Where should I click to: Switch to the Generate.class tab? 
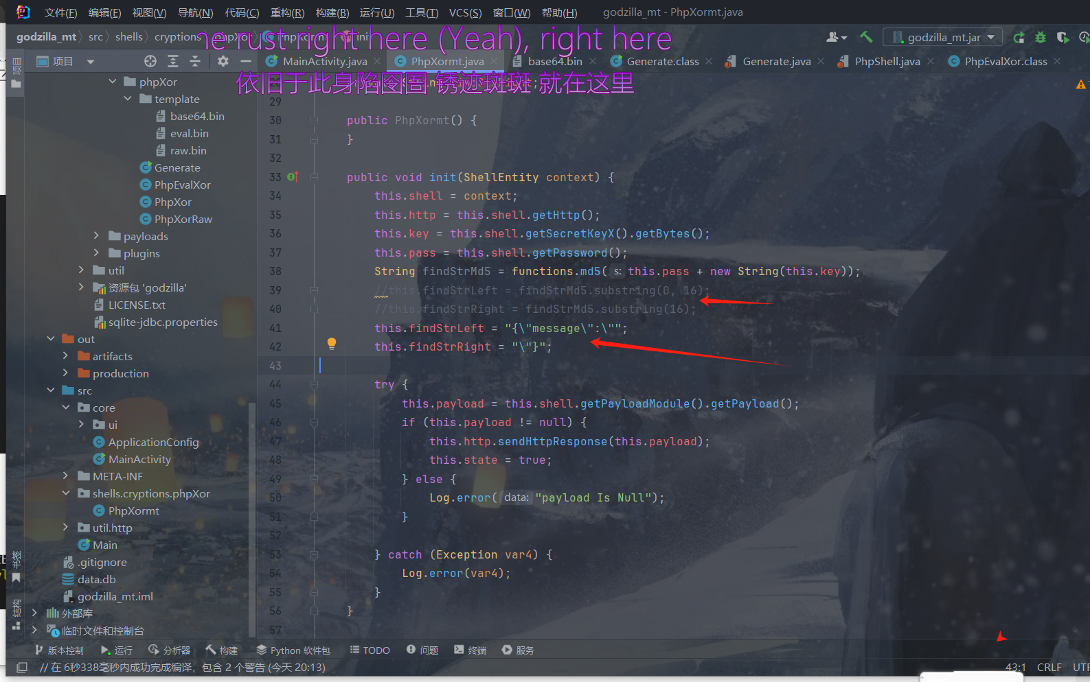point(663,61)
